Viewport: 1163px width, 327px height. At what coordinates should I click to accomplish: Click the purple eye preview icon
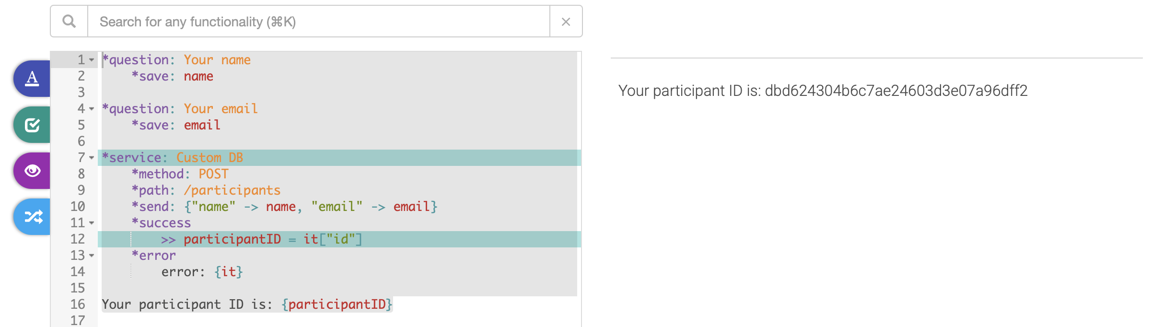pos(32,171)
